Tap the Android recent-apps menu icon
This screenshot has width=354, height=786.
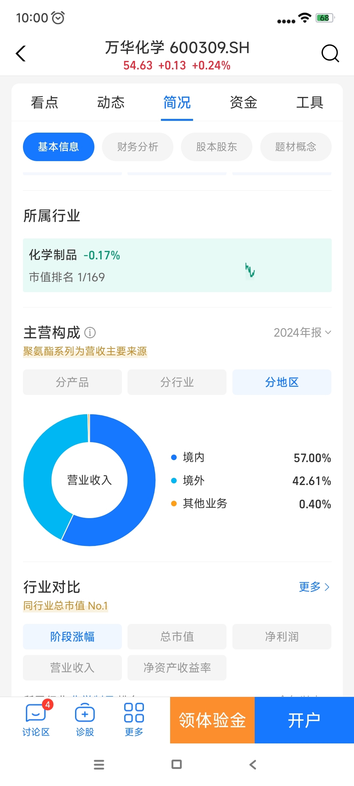coord(99,765)
